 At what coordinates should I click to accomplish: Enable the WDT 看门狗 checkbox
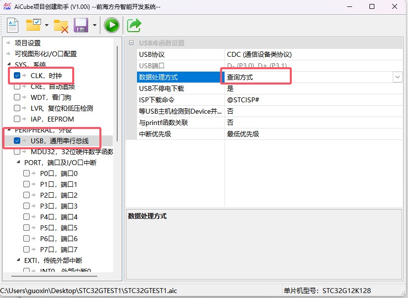coord(17,97)
